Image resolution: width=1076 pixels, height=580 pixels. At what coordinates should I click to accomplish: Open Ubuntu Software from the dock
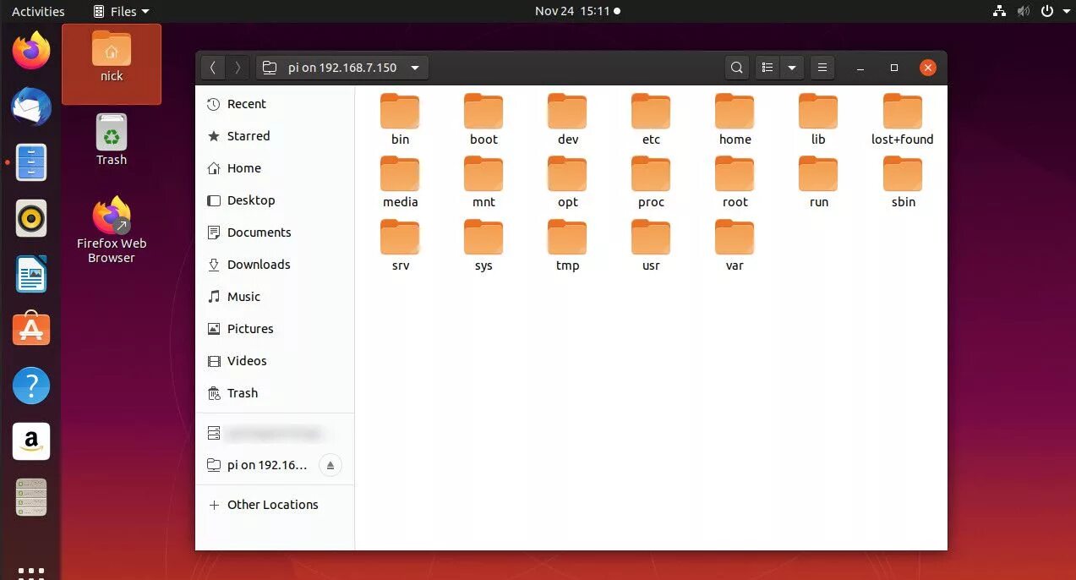click(31, 330)
